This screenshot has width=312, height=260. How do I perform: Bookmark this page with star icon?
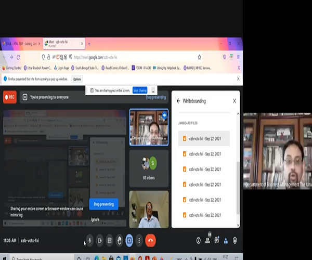(x=199, y=57)
